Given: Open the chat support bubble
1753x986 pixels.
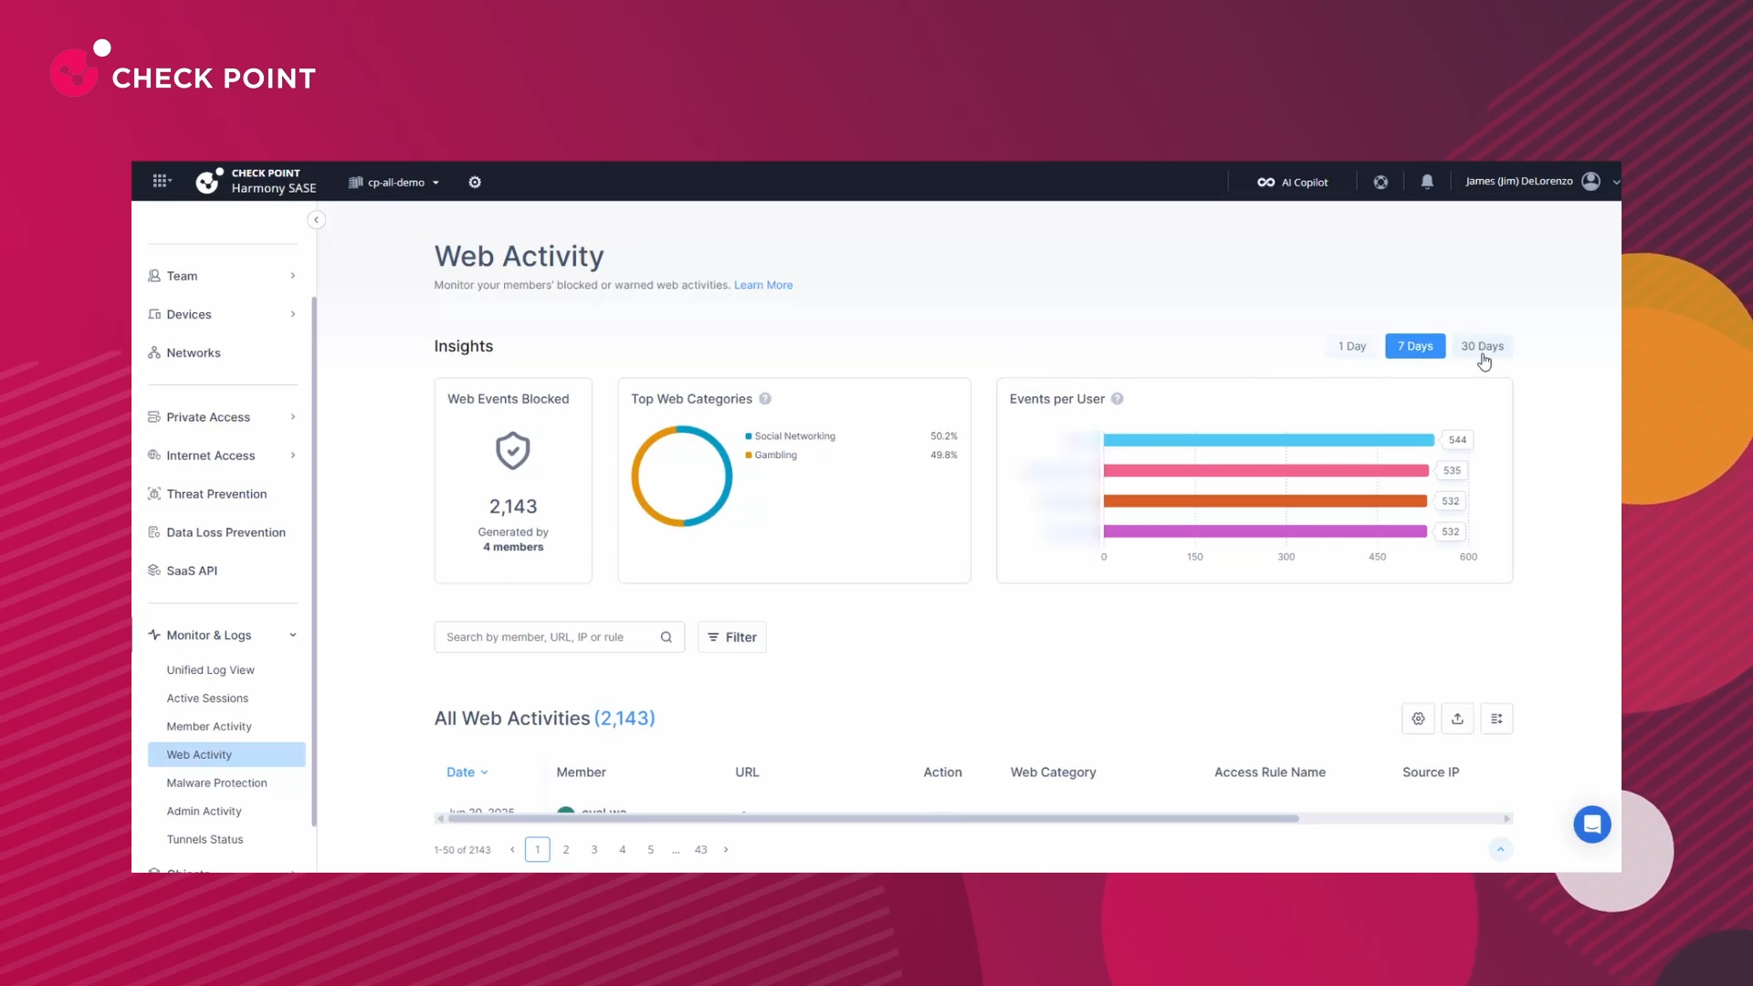Looking at the screenshot, I should click(1592, 824).
